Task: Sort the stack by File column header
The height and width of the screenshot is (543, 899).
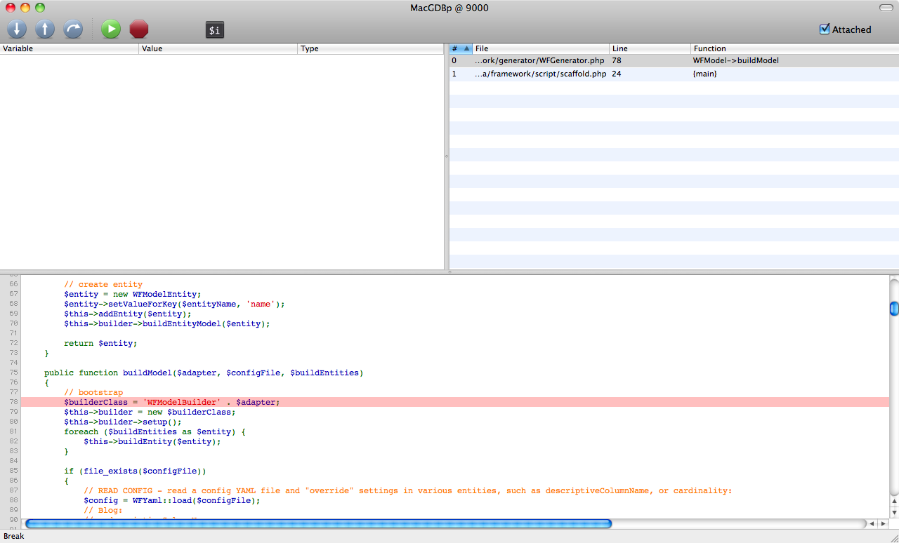Action: click(540, 48)
